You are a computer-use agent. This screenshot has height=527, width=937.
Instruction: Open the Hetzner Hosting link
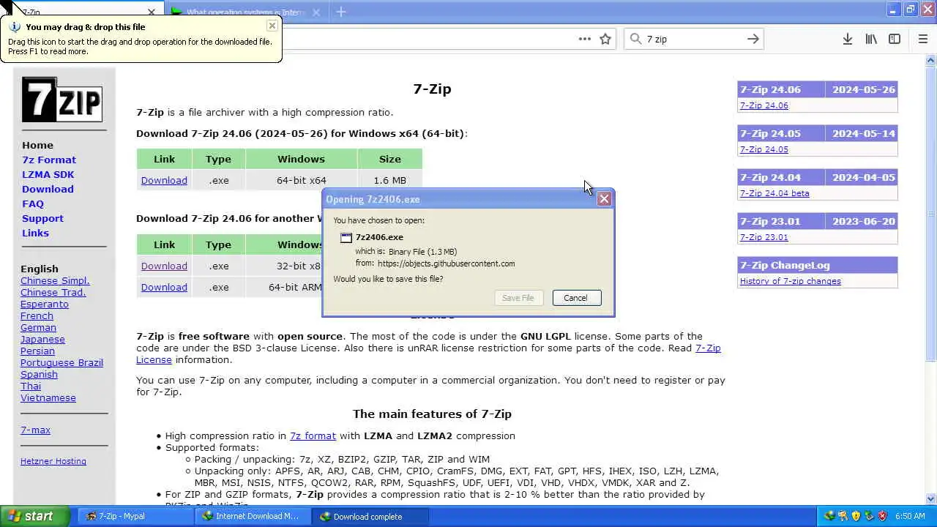pyautogui.click(x=53, y=461)
